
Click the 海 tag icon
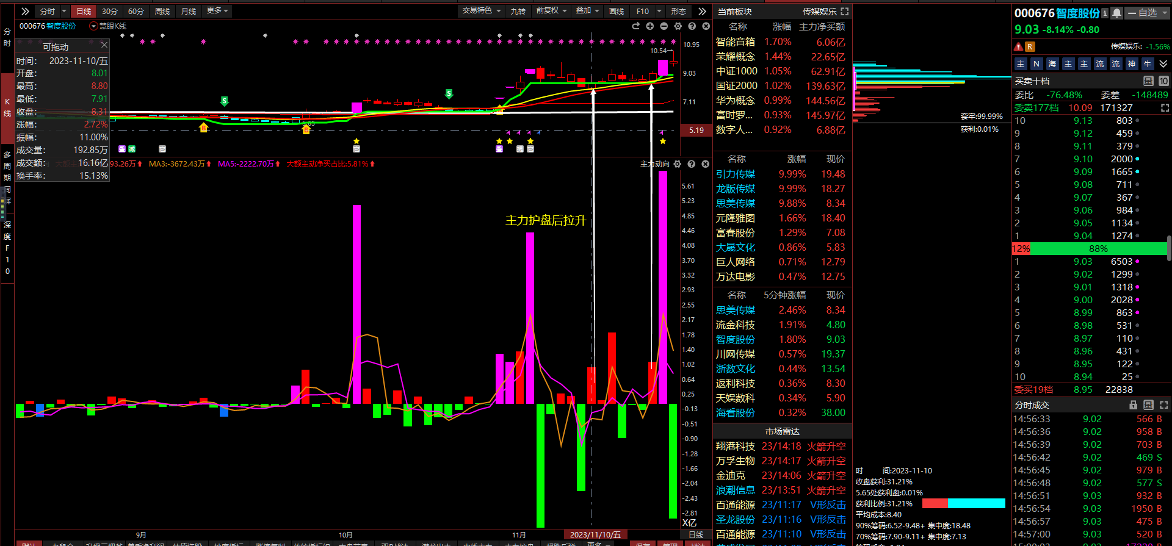point(1052,64)
